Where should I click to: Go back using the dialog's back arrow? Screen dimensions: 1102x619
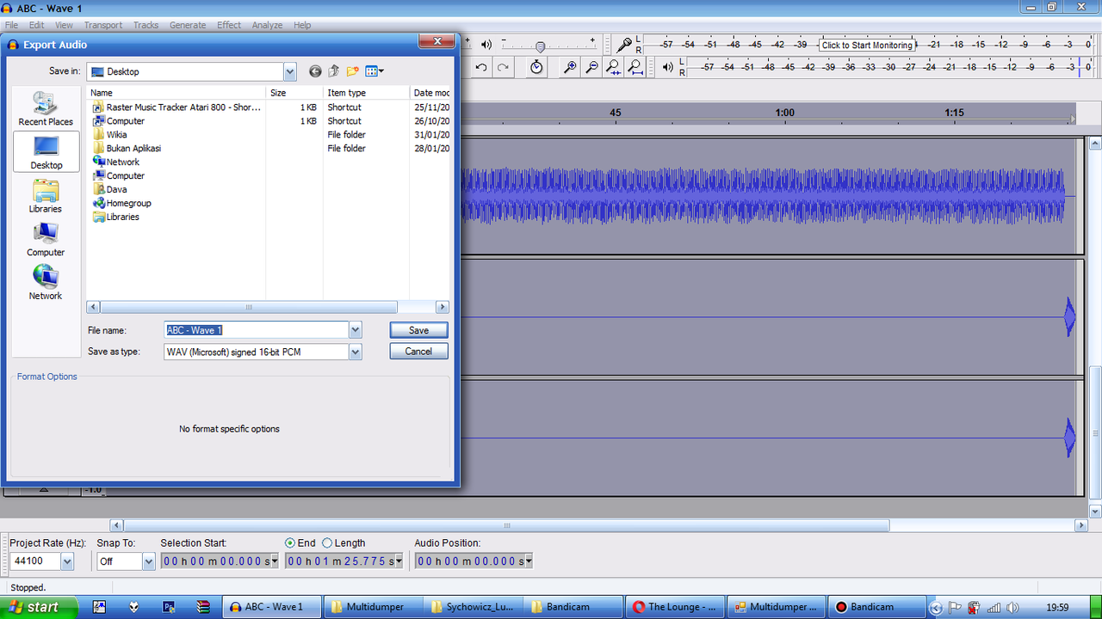[x=315, y=71]
